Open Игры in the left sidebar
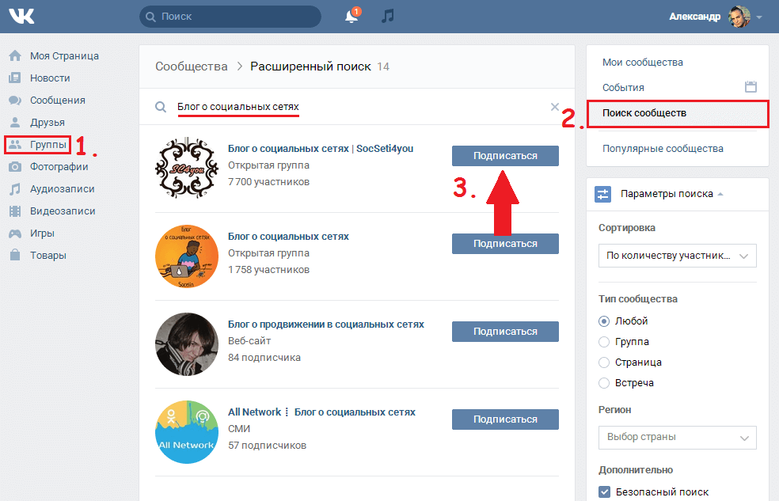779x501 pixels. (42, 233)
